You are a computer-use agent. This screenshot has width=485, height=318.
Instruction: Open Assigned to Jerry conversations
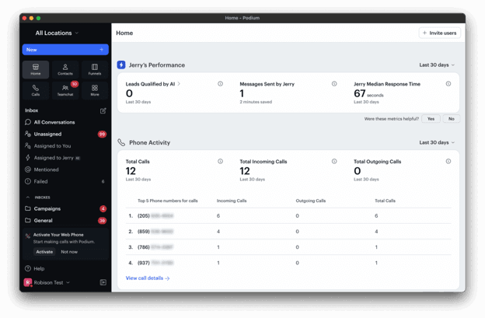(65, 158)
